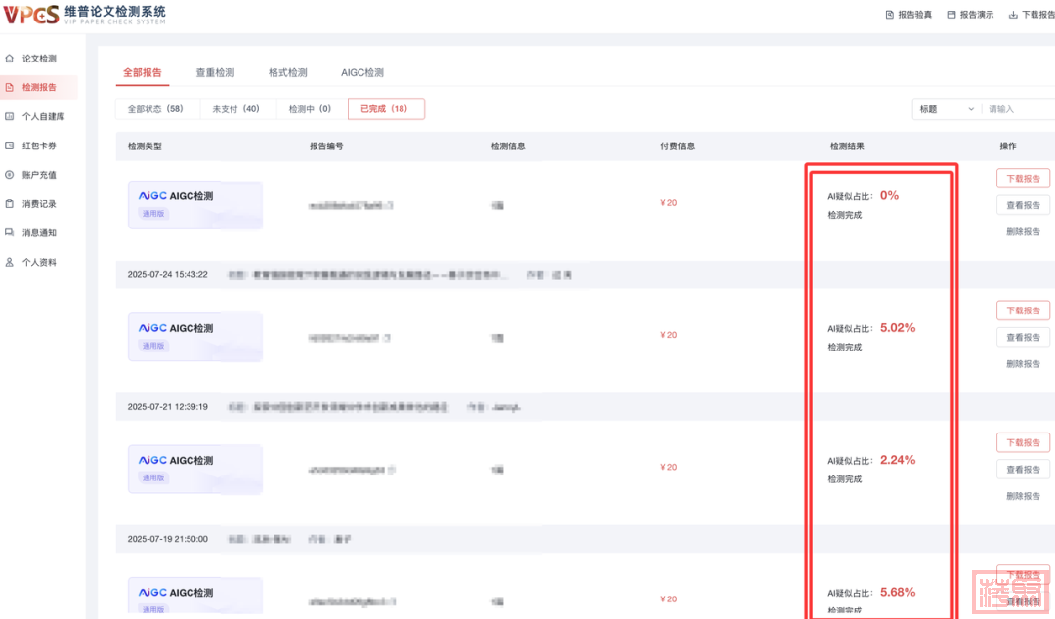Switch to the 格式检测 tab
This screenshot has width=1055, height=619.
coord(287,73)
